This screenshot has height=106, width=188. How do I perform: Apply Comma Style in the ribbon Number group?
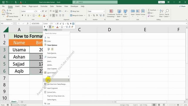tap(97, 15)
